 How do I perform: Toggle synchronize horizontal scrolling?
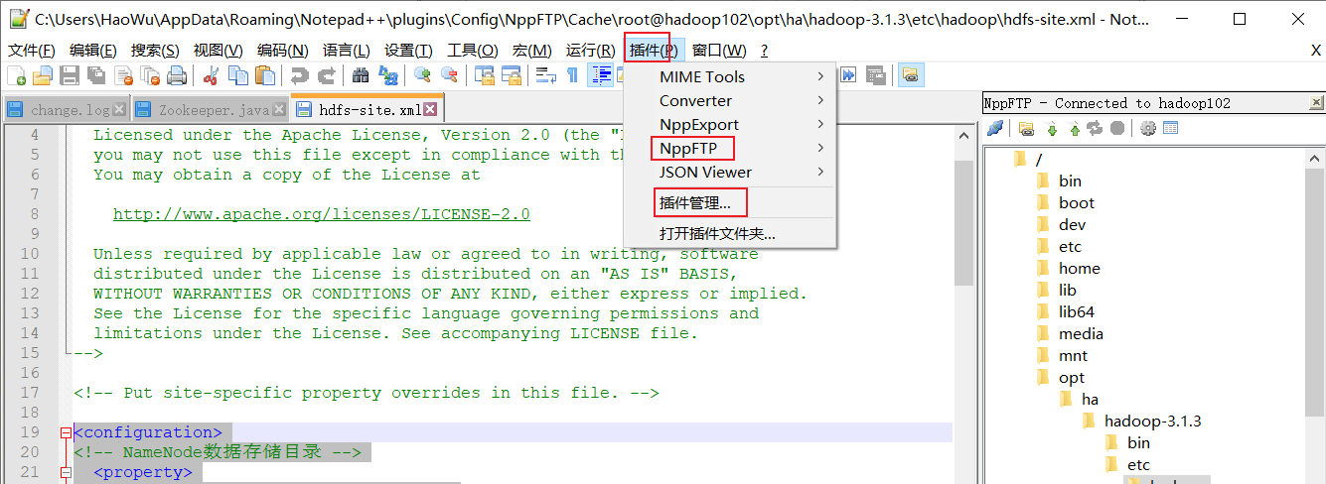point(511,75)
